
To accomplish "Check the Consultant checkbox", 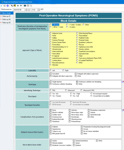I will pyautogui.click(x=51, y=74).
